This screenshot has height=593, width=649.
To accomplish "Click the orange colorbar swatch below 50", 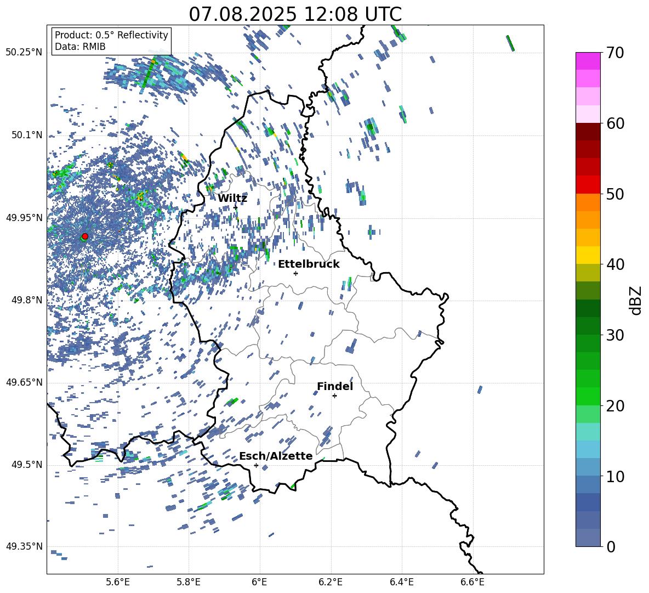I will [x=588, y=202].
